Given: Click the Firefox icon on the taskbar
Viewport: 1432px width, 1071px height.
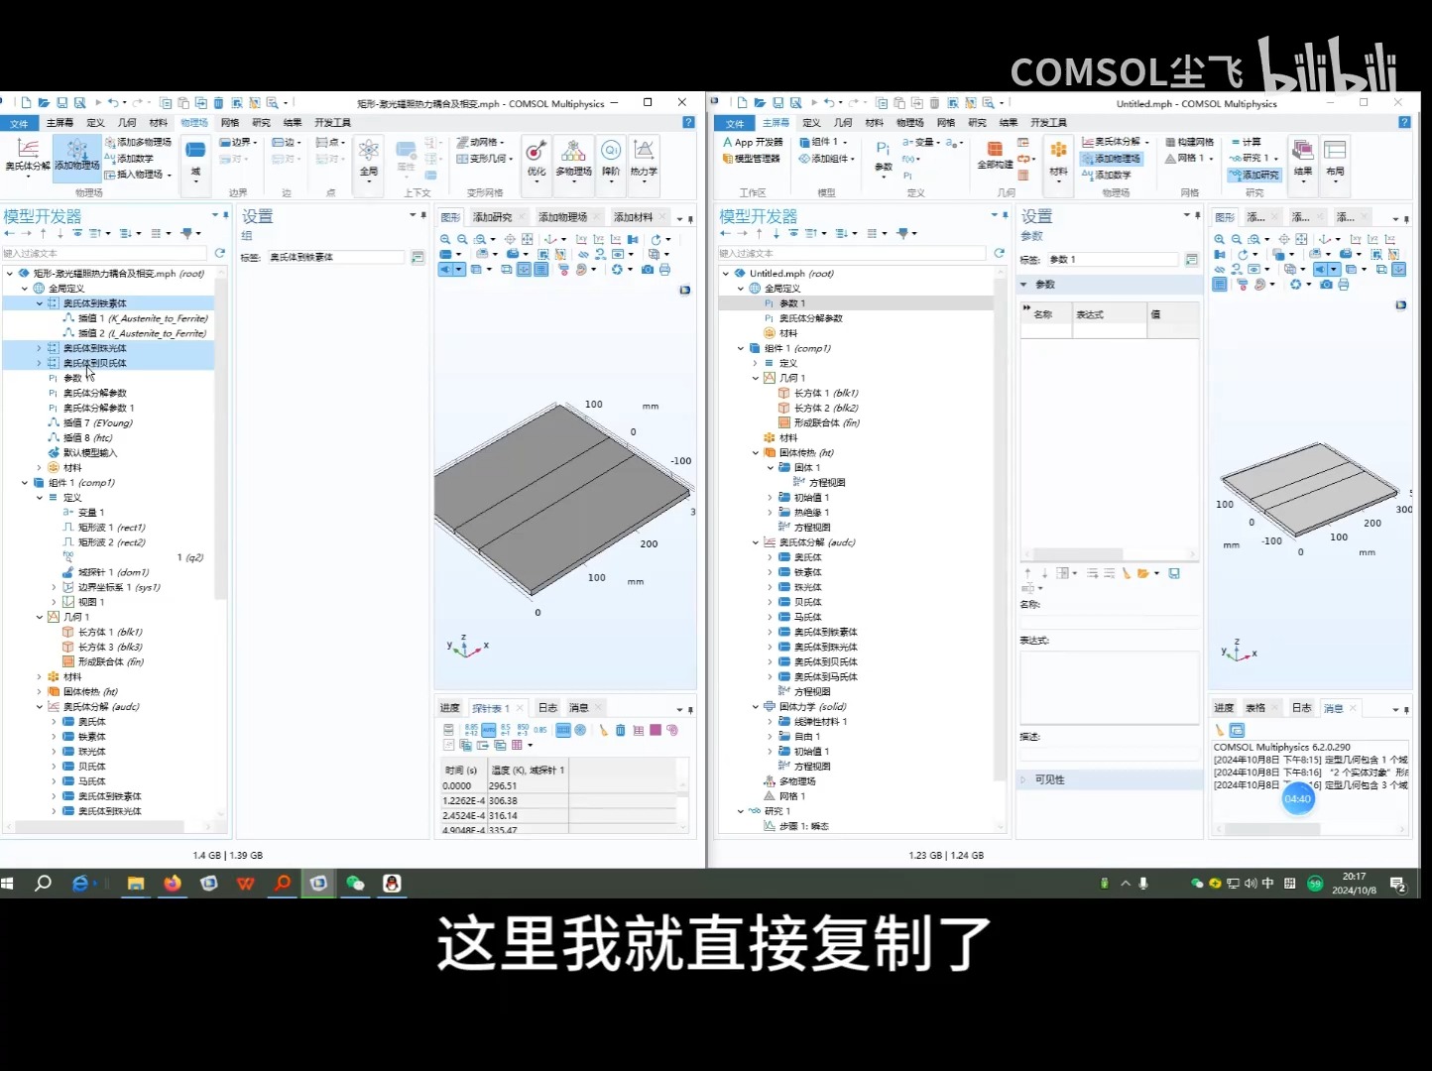Looking at the screenshot, I should pyautogui.click(x=173, y=883).
